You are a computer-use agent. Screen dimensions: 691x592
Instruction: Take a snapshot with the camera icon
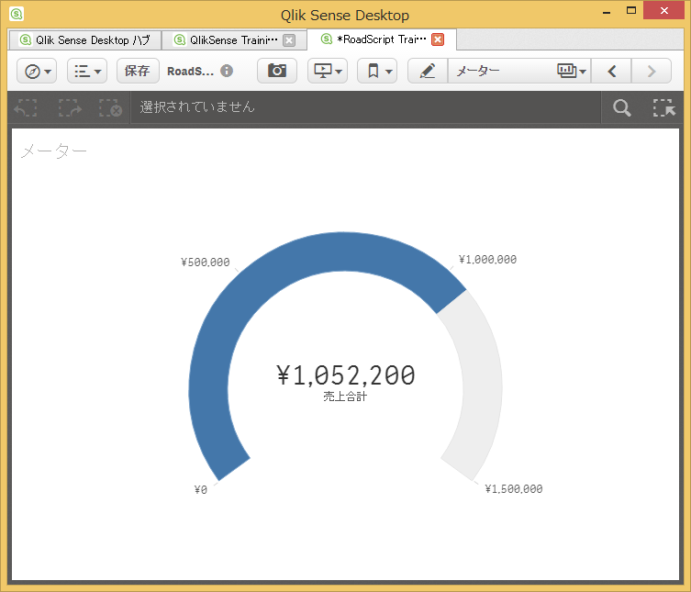[276, 71]
